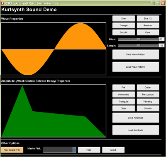Apply the Flat amplitude preset
The image size is (166, 157).
[124, 88]
